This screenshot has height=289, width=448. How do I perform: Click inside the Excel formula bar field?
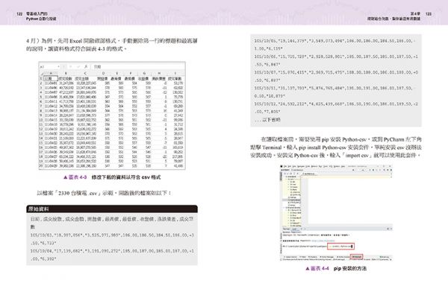[139, 67]
